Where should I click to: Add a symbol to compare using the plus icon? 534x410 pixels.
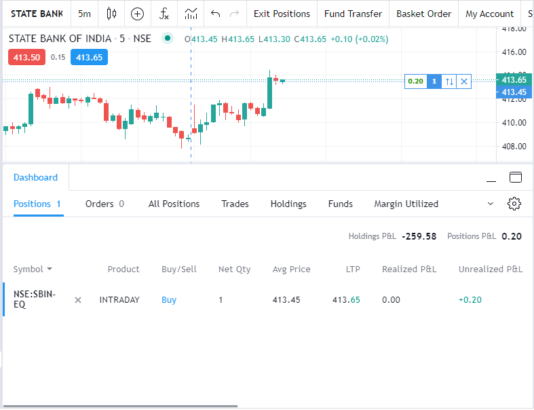137,14
